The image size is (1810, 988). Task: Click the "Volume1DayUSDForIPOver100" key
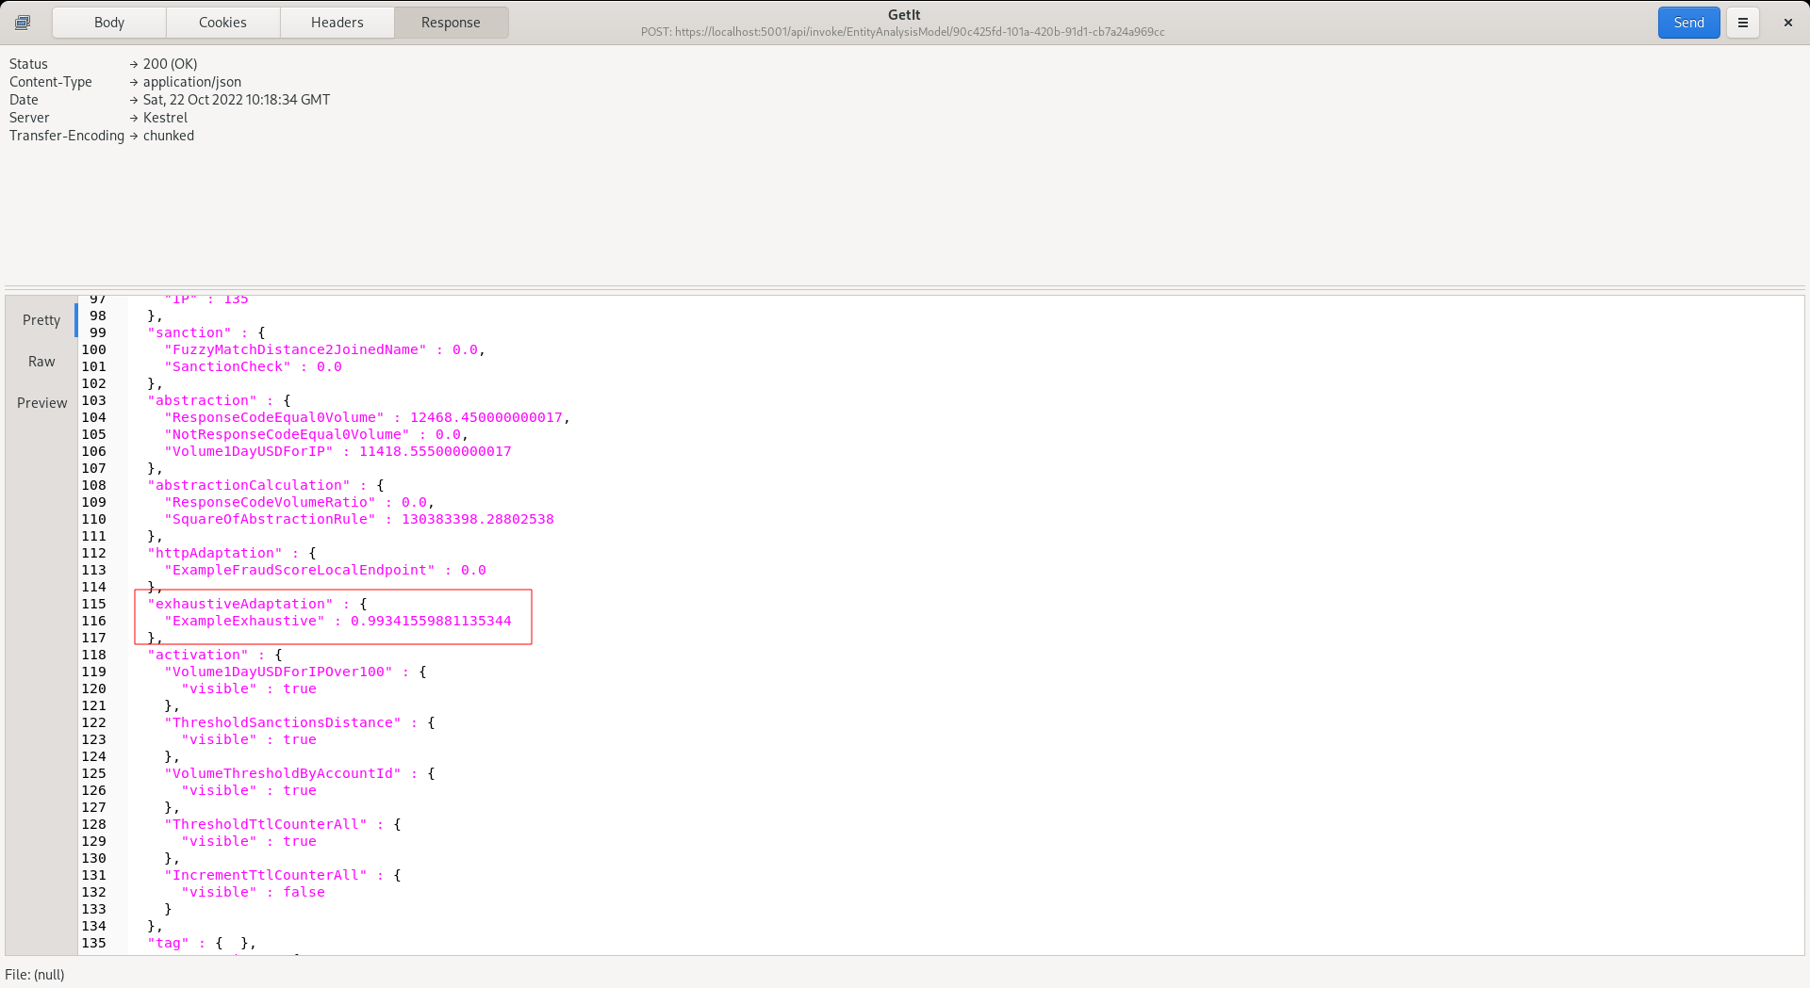(x=278, y=672)
